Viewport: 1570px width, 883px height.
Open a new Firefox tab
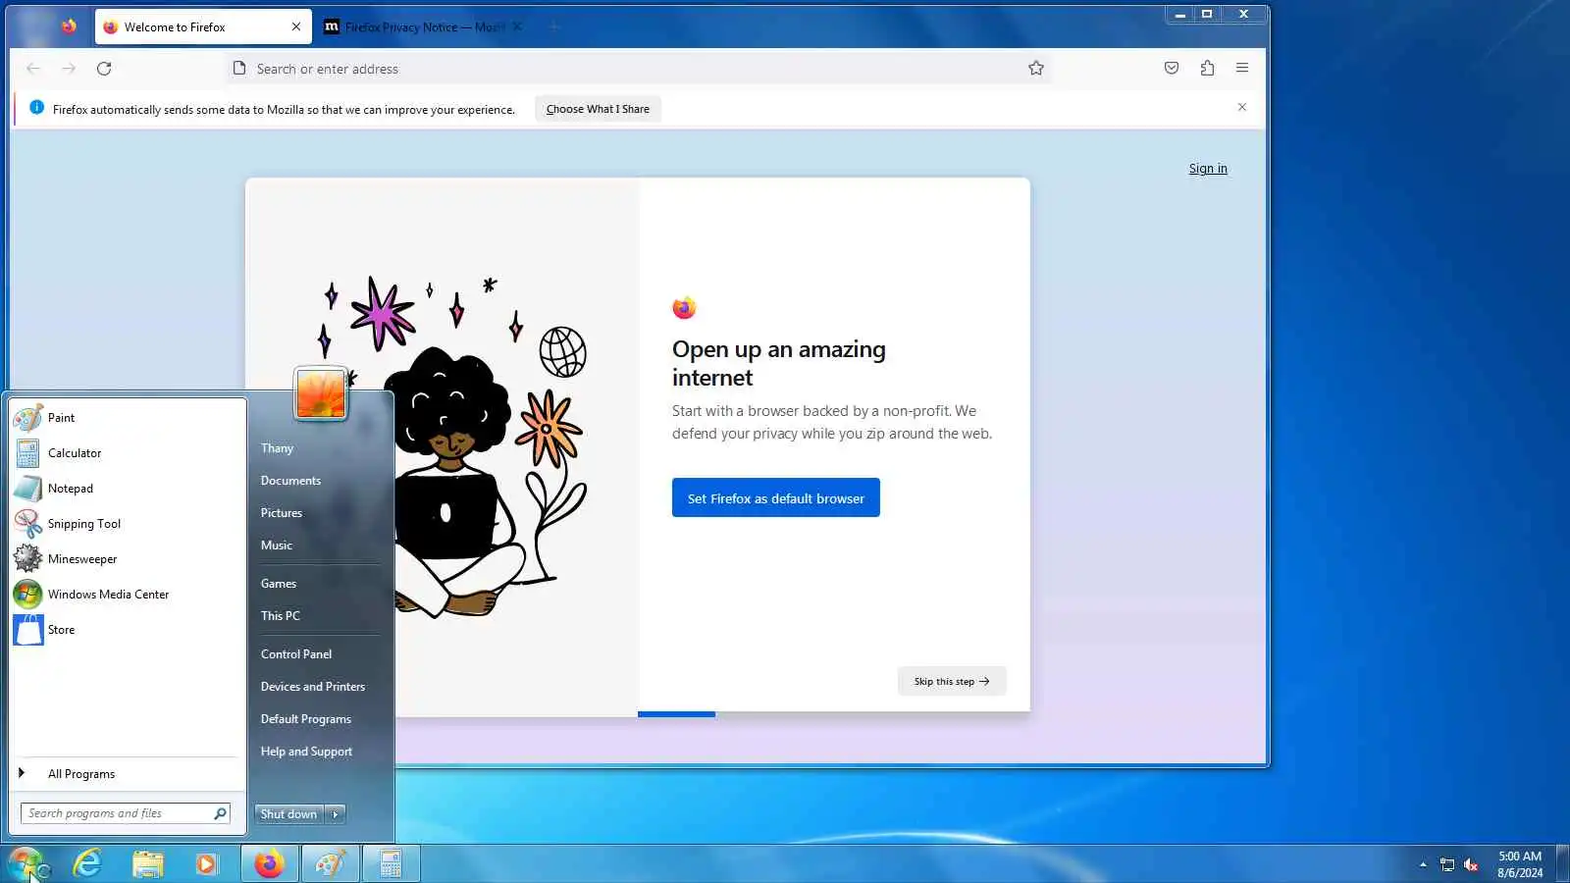[x=554, y=27]
